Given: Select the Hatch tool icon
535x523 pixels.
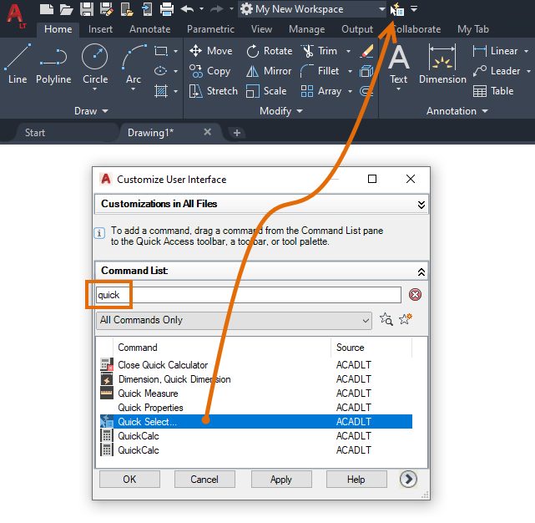Looking at the screenshot, I should click(161, 91).
